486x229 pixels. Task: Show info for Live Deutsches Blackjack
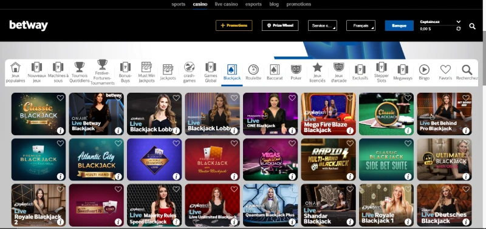(466, 222)
